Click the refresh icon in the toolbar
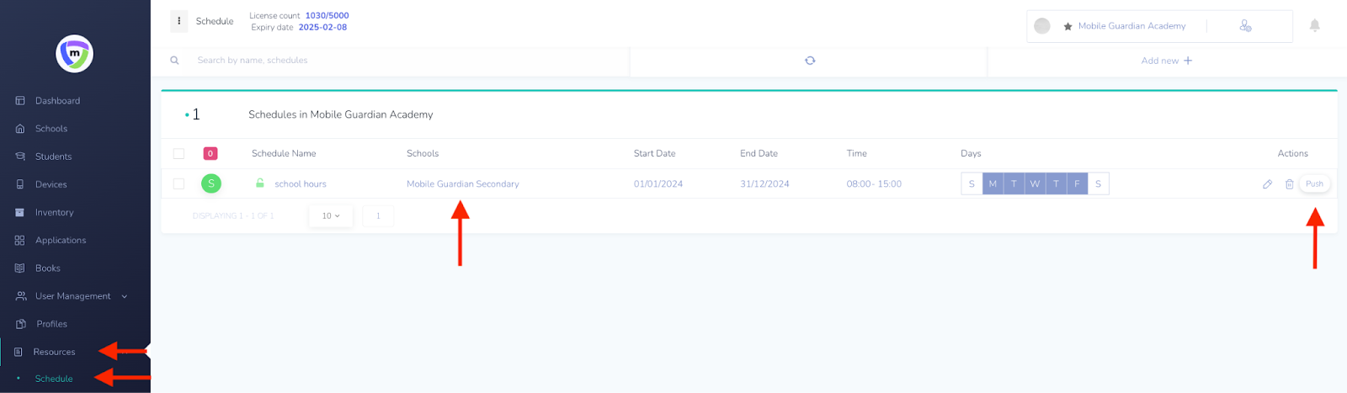1347x393 pixels. click(809, 61)
